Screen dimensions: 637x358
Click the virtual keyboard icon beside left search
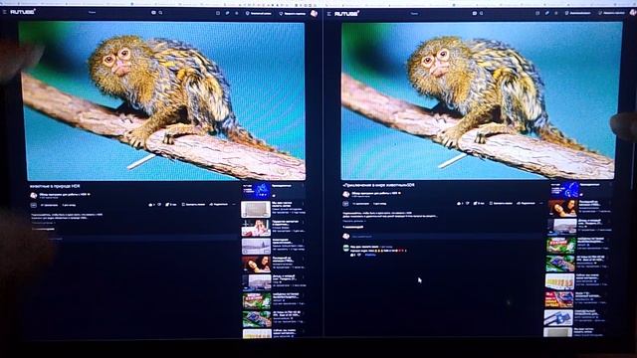point(153,13)
